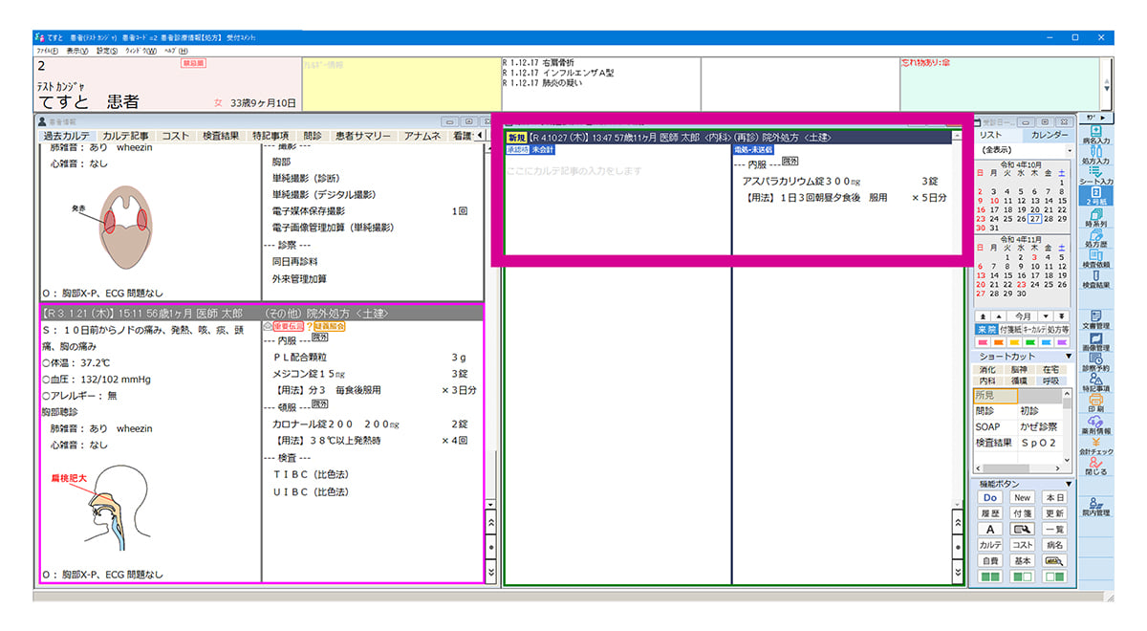Run the 会計チェック accounting check
This screenshot has height=631, width=1147.
(x=1095, y=446)
